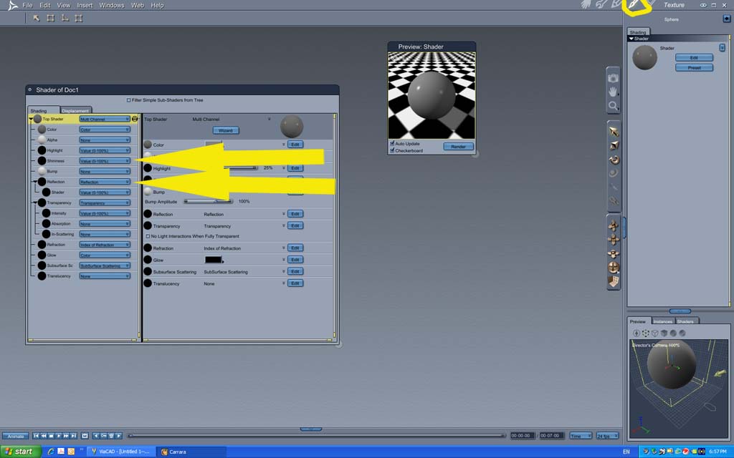Select the camera tool icon
This screenshot has height=458, width=734.
coord(613,78)
